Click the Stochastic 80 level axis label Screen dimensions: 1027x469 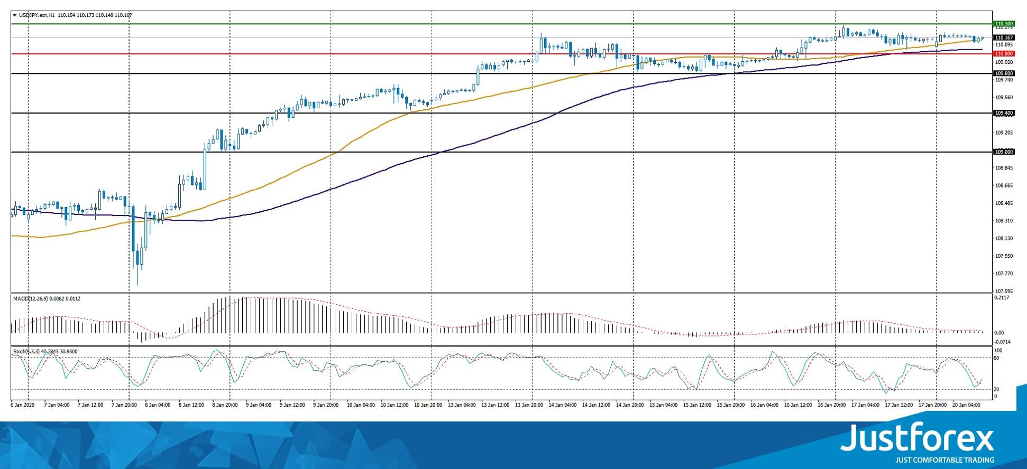click(996, 358)
